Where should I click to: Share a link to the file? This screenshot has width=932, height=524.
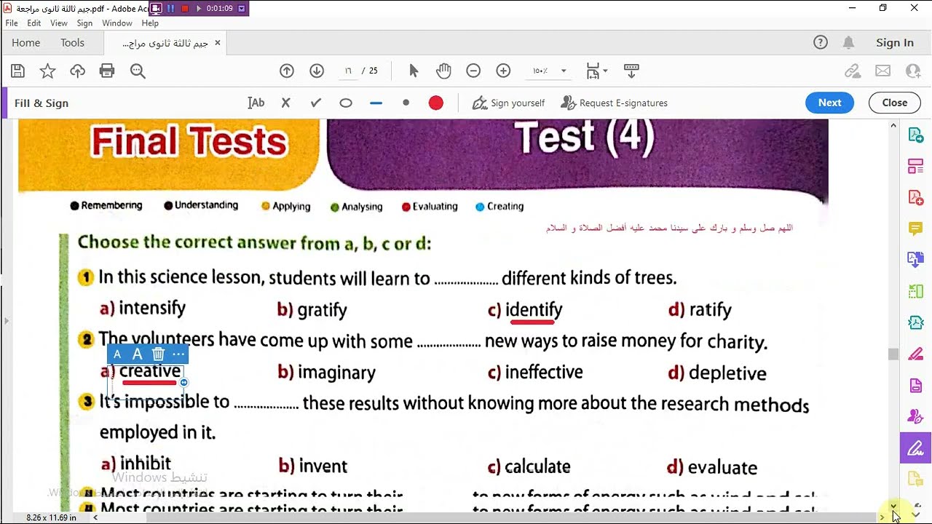(853, 71)
